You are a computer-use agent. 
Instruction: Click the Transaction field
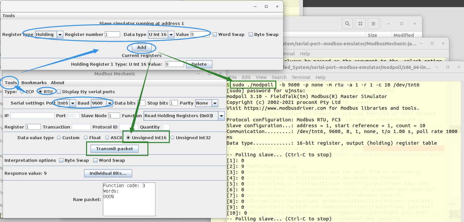click(x=81, y=127)
